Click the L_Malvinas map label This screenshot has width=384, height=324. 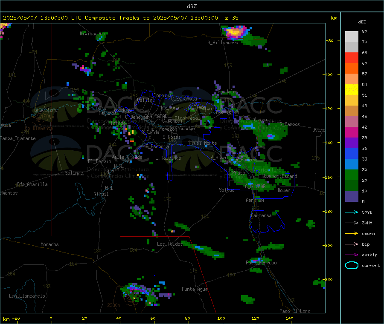[x=168, y=158]
